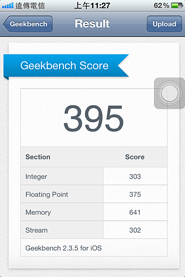Select the Floating Point section row

94,194
